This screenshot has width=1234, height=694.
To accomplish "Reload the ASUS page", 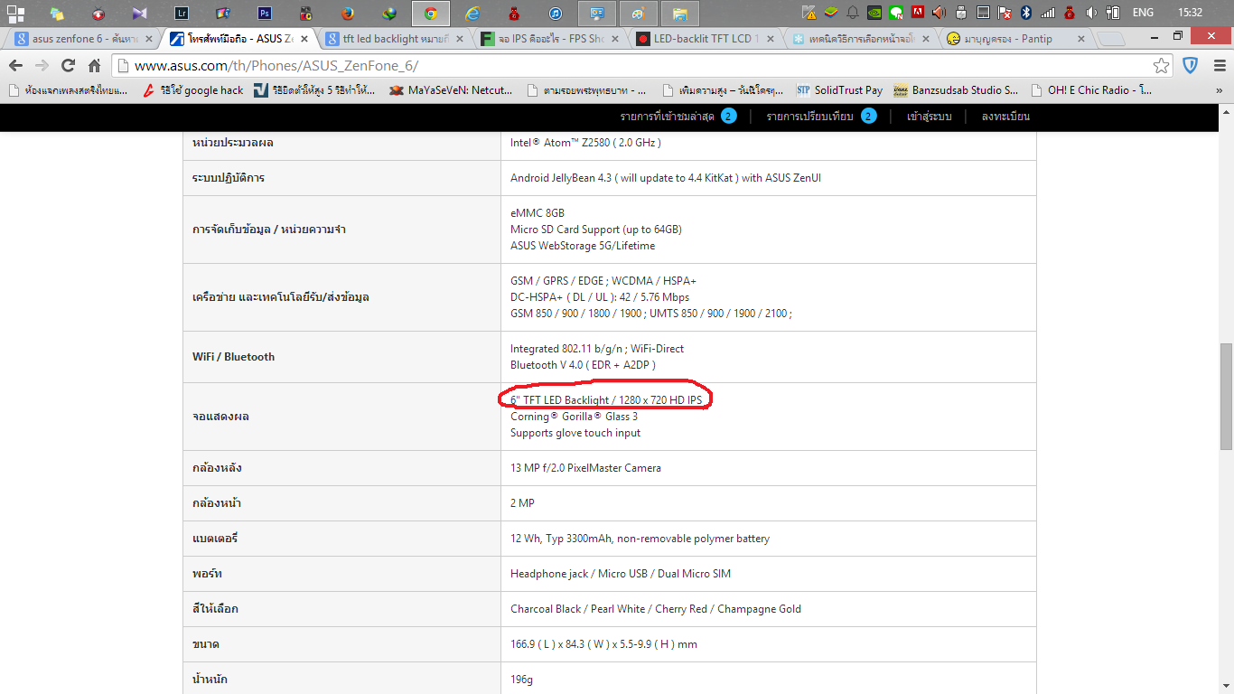I will click(68, 66).
